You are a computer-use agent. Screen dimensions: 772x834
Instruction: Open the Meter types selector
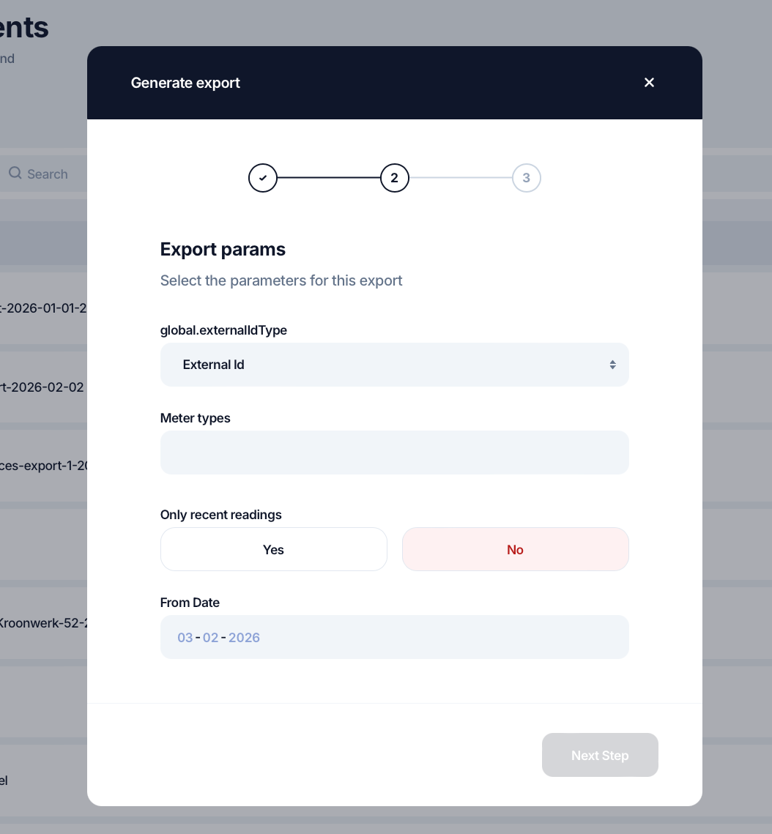pyautogui.click(x=394, y=453)
